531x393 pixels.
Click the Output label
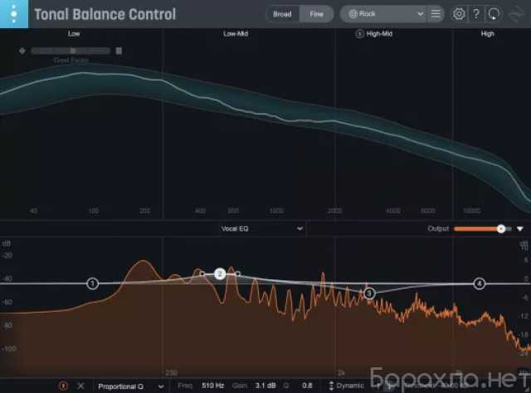click(438, 229)
